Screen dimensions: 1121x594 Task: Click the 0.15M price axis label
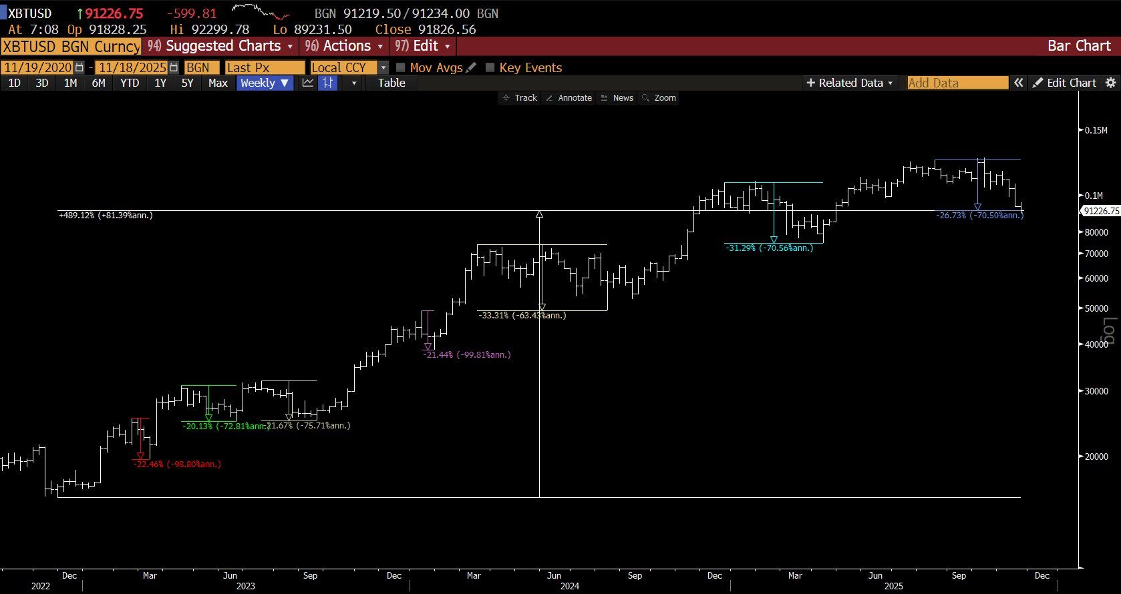1096,130
